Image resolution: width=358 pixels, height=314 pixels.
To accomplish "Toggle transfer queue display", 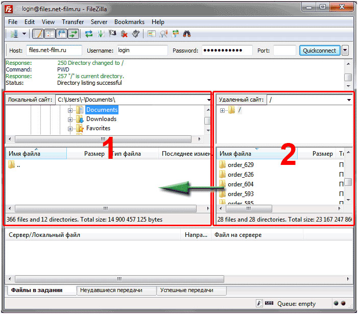I will pyautogui.click(x=74, y=34).
